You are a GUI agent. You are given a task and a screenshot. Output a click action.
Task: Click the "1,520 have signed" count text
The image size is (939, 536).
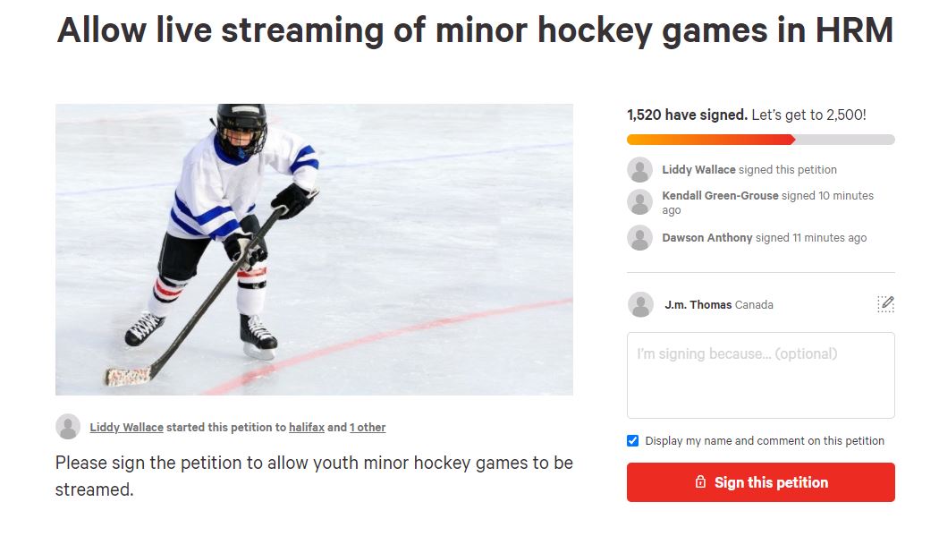coord(687,115)
